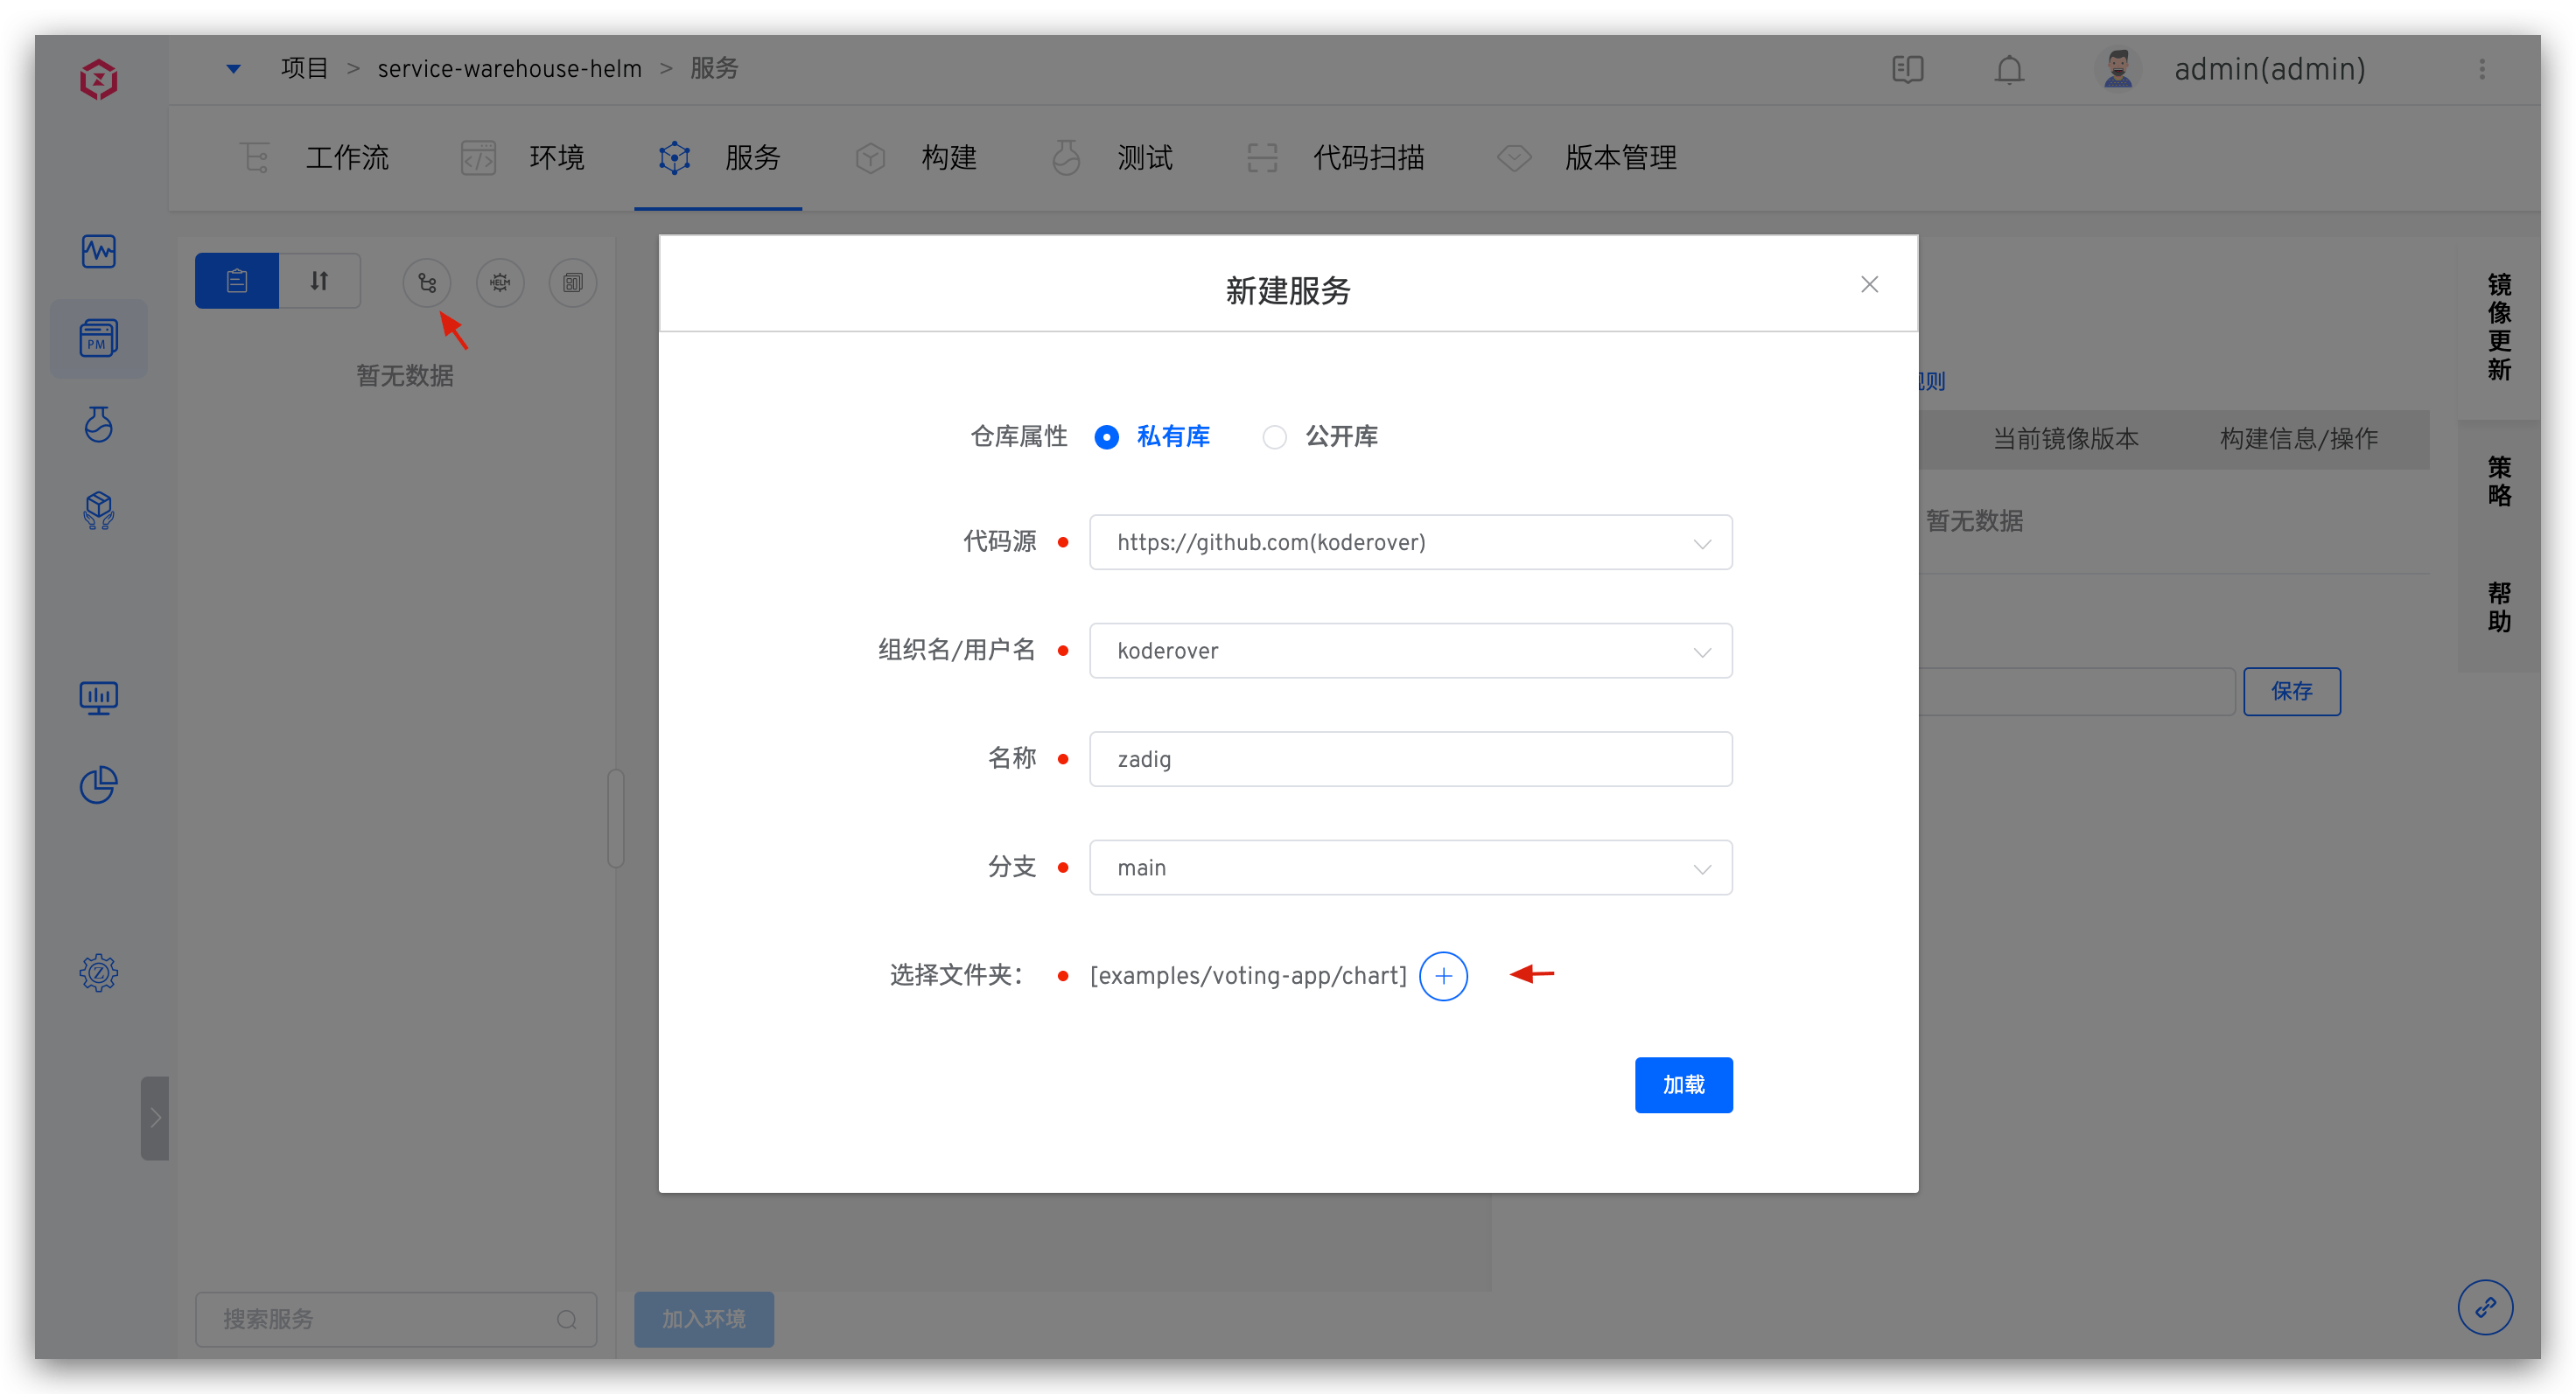Click the 搜索服务 search field
The width and height of the screenshot is (2576, 1394).
pyautogui.click(x=396, y=1319)
